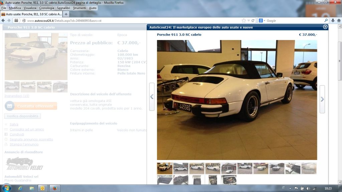342x192 pixels.
Task: Bookmark this page with the star icon
Action: tap(243, 20)
